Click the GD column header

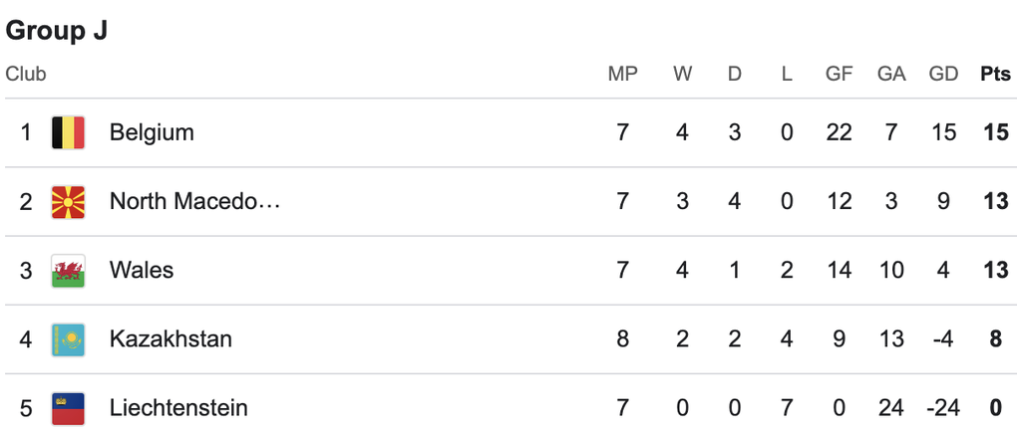(x=942, y=75)
